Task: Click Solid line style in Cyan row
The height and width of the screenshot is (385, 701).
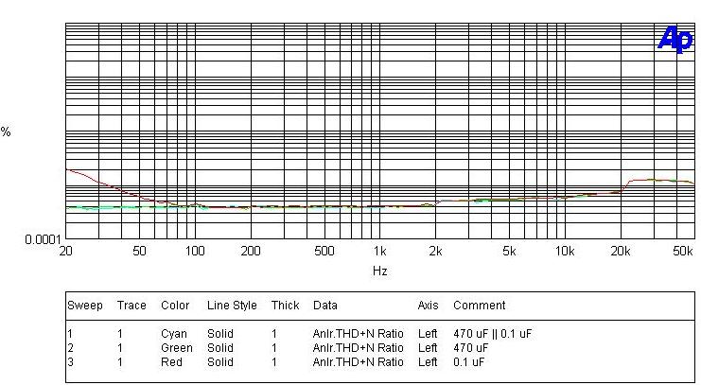Action: tap(220, 334)
